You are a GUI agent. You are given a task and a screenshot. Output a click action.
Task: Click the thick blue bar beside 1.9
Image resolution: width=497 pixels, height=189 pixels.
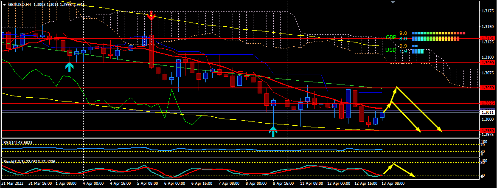coord(418,51)
